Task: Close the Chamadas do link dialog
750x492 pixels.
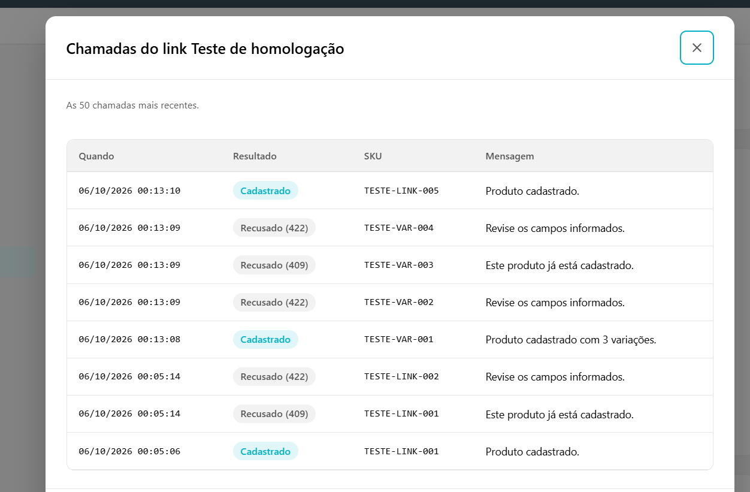Action: point(697,47)
